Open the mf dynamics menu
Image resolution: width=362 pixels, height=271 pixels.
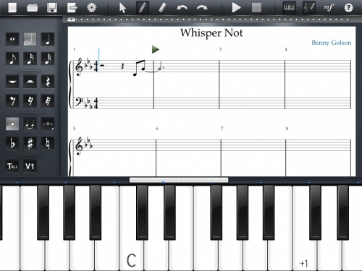[x=329, y=8]
